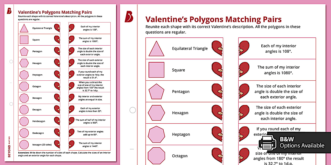
Task: Click the Hexagon label in the enlarged worksheet
Action: (180, 113)
